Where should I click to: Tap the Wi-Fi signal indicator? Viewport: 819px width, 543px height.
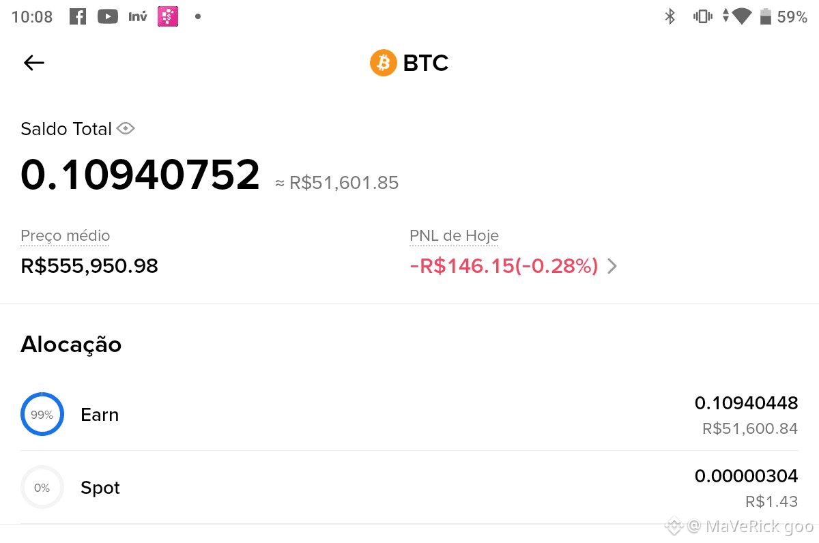point(741,16)
